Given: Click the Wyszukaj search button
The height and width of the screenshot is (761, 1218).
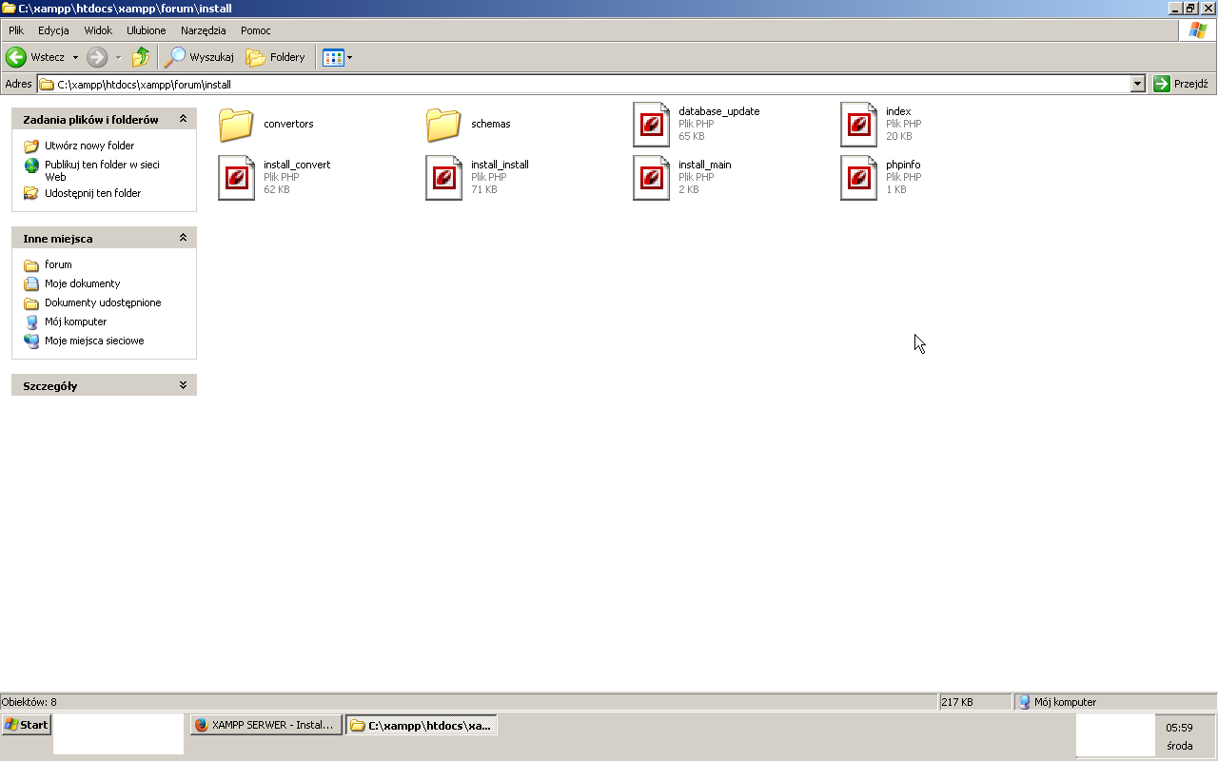Looking at the screenshot, I should coord(199,57).
